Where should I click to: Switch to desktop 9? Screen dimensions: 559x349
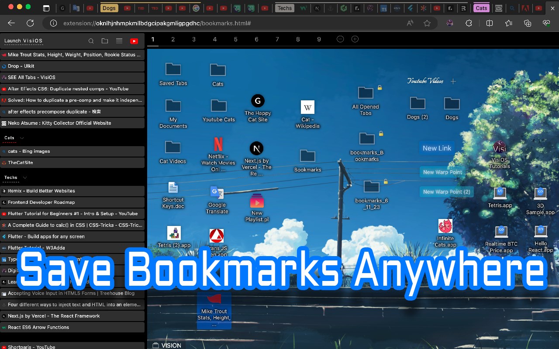point(319,39)
